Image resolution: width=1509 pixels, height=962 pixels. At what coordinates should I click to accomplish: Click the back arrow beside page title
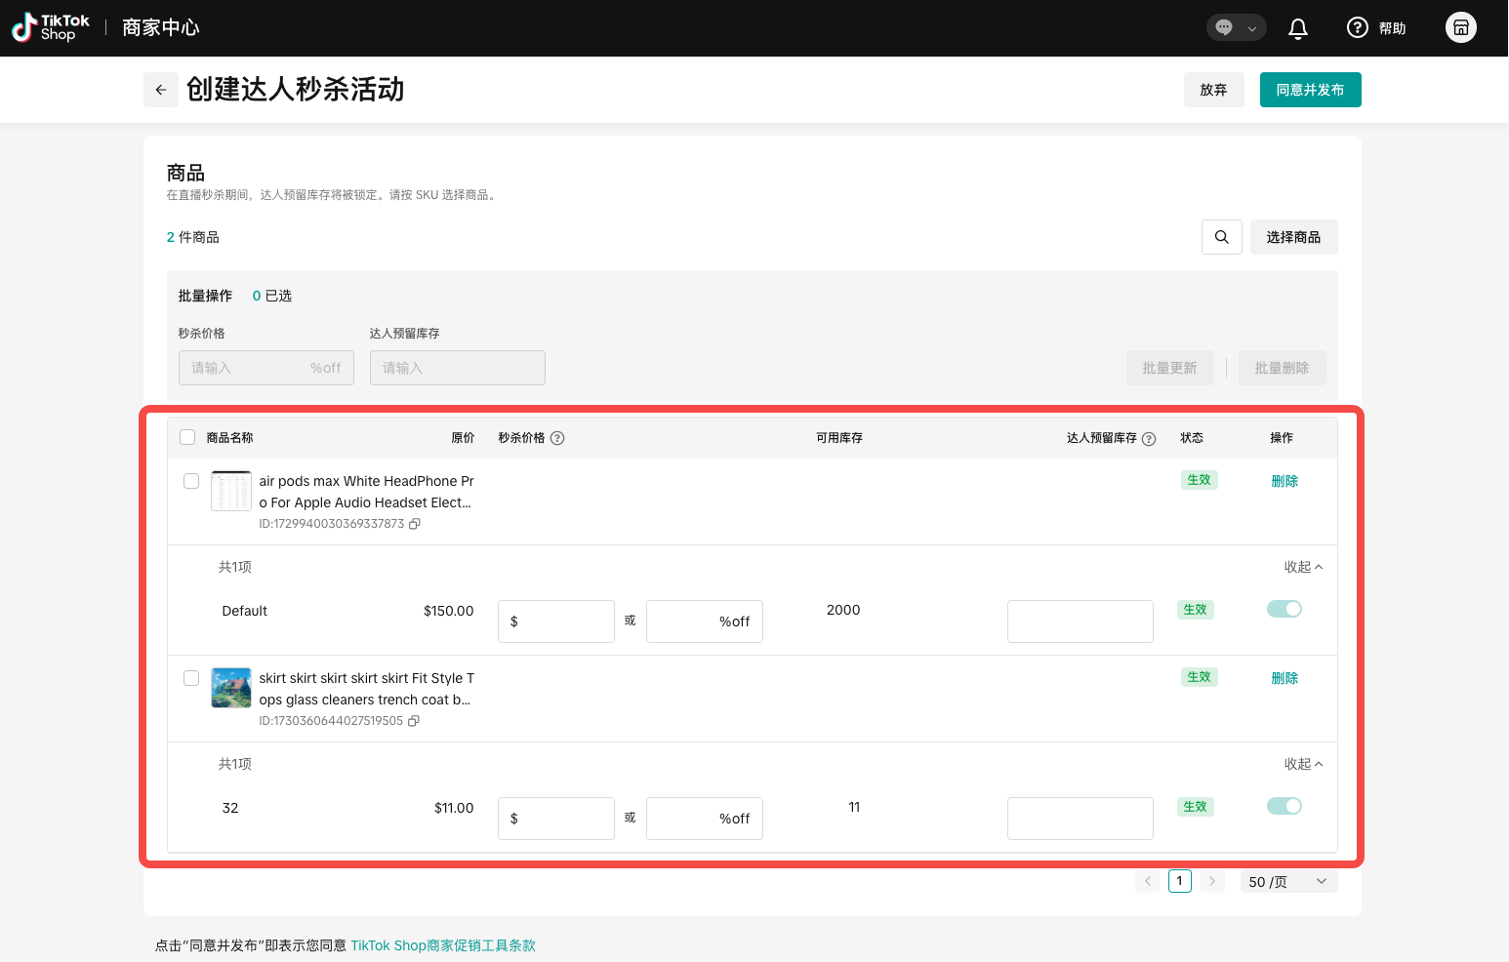(161, 90)
